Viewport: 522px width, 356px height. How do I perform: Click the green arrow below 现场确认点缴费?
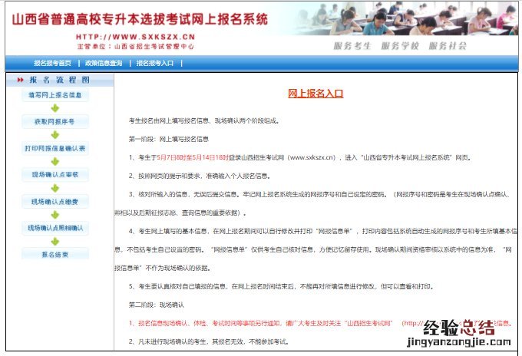tap(55, 215)
